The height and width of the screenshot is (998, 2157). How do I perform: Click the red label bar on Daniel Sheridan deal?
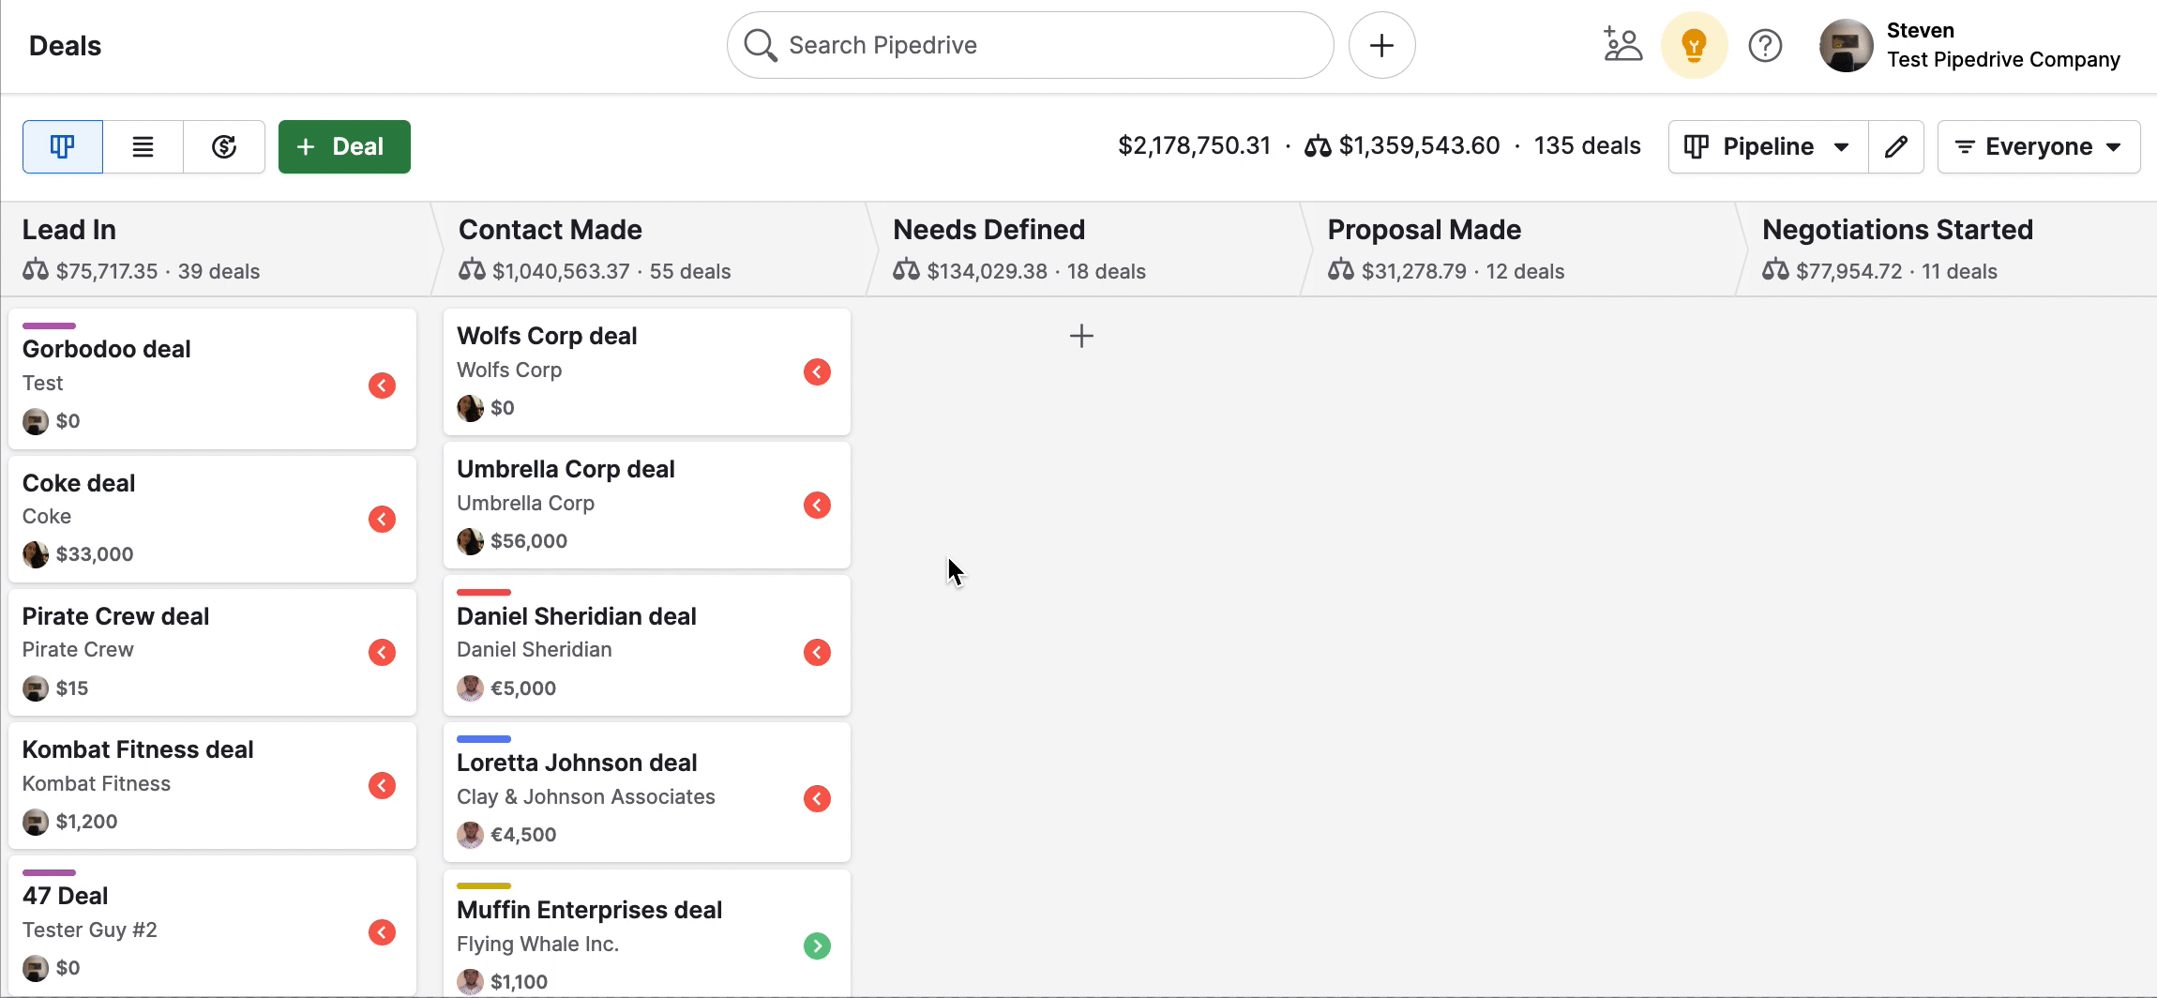click(484, 592)
